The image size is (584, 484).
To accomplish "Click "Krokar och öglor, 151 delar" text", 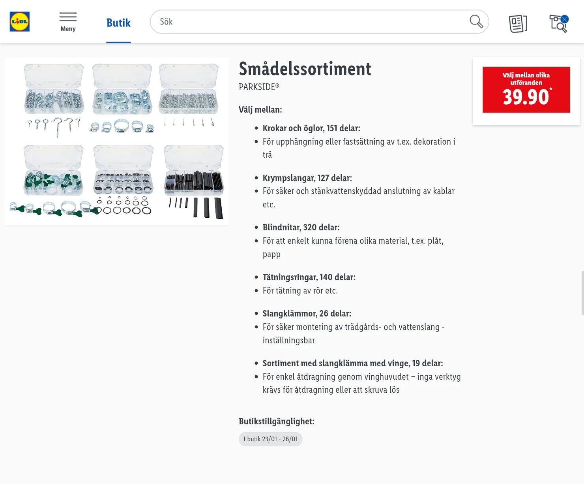I will (311, 128).
